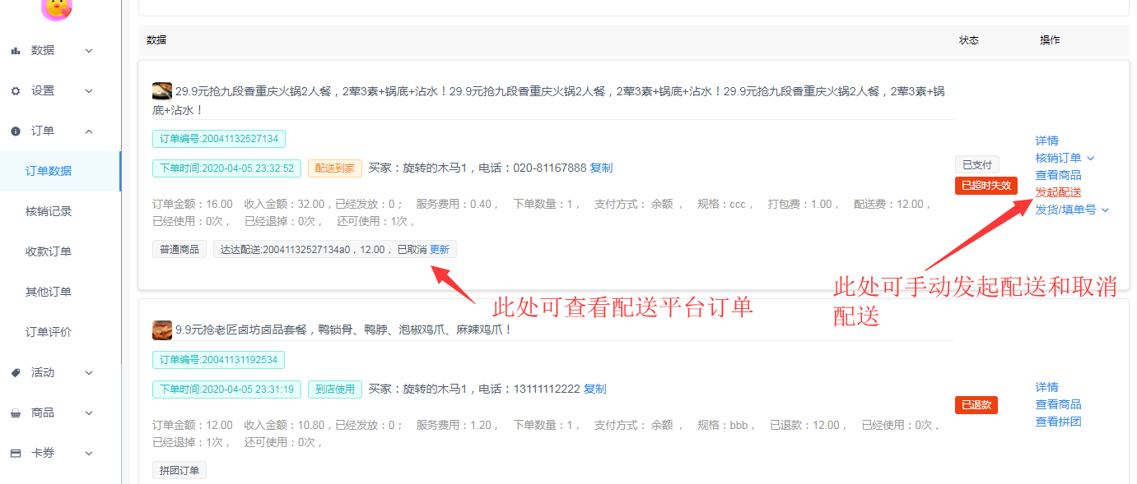Expand the 数据 sidebar menu chevron

(89, 51)
